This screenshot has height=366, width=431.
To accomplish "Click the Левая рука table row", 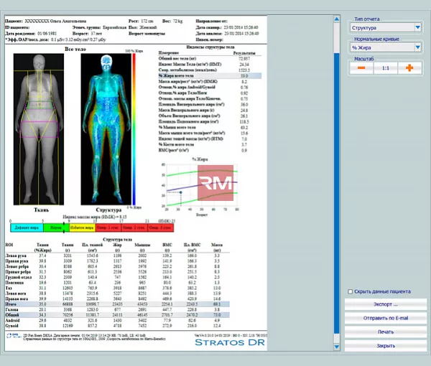I will coord(117,255).
